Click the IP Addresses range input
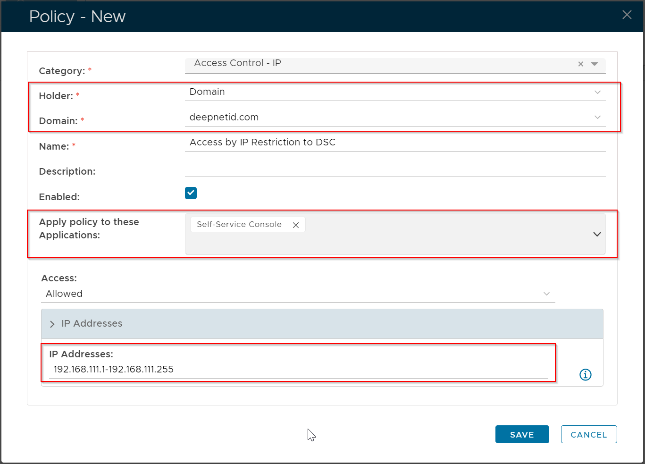This screenshot has height=464, width=645. 298,370
